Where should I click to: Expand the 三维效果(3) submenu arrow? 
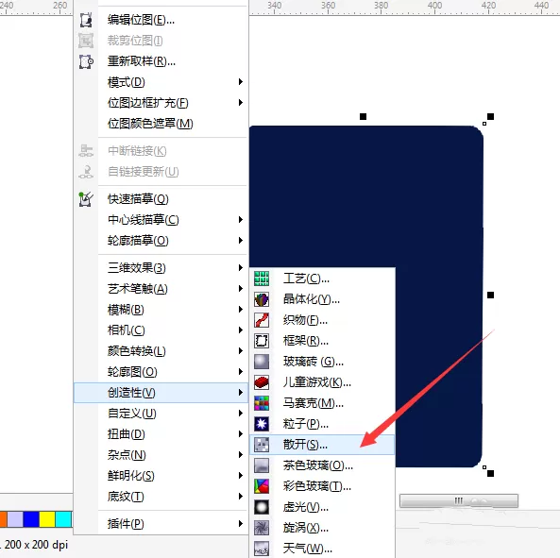[241, 268]
